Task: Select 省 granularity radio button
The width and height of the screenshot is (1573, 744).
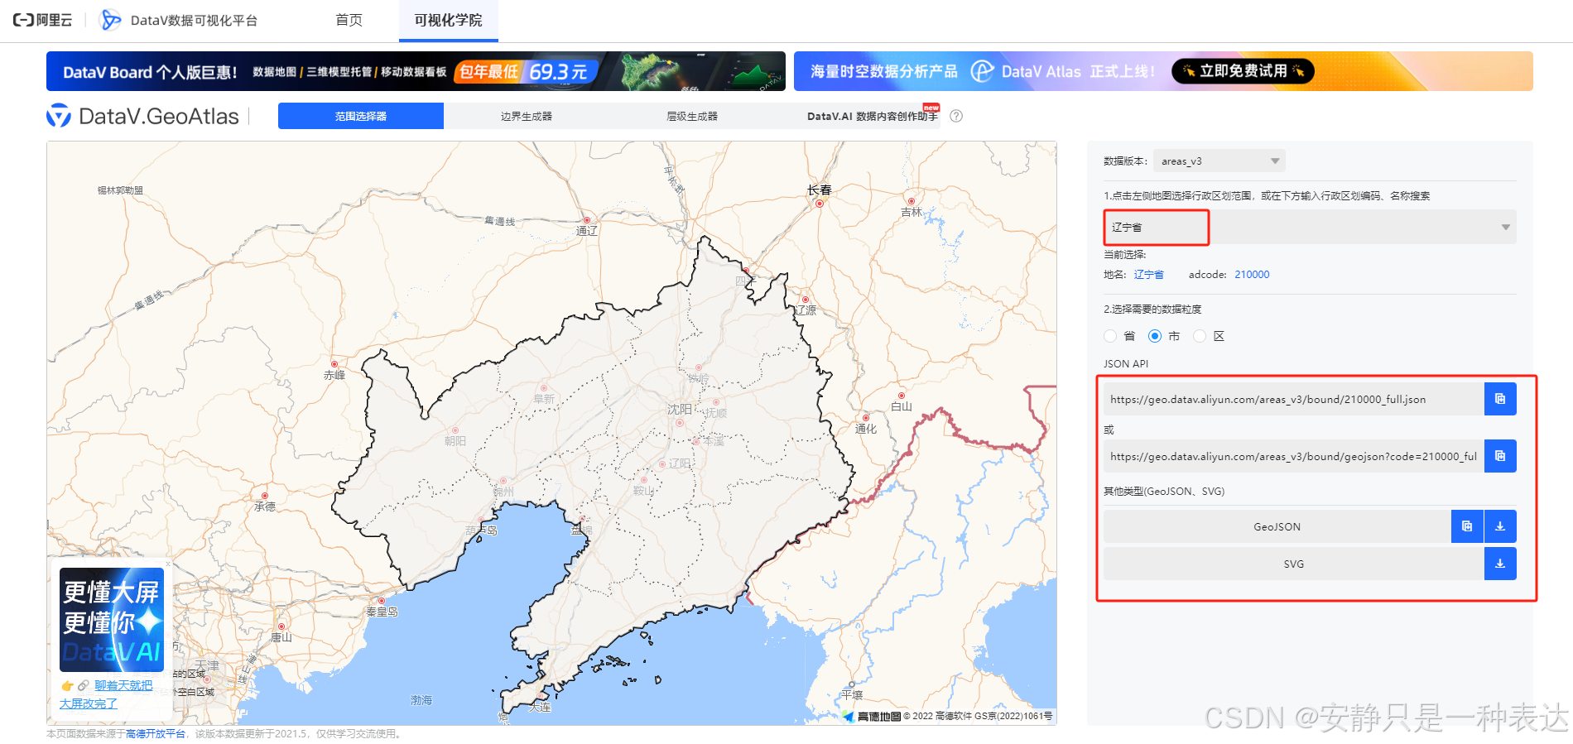Action: click(1110, 336)
